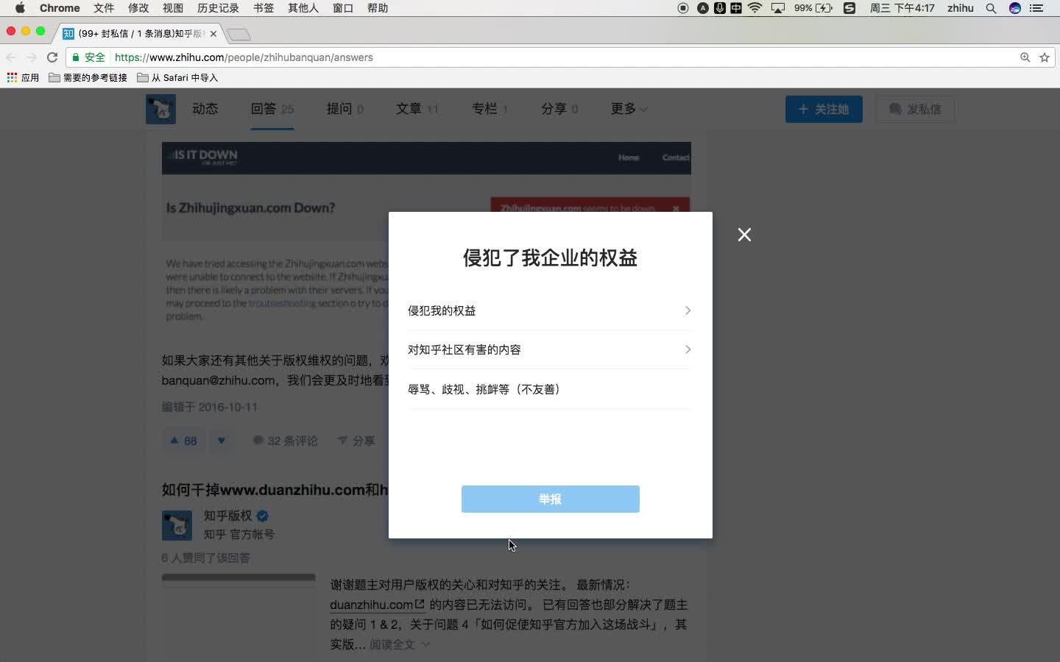The width and height of the screenshot is (1060, 662).
Task: Open the 书签 menu
Action: [264, 8]
